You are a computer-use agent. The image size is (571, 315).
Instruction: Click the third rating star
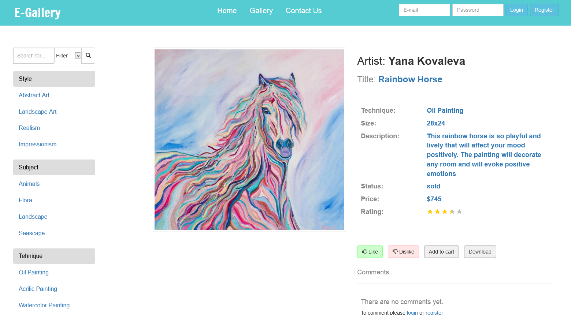[445, 211]
